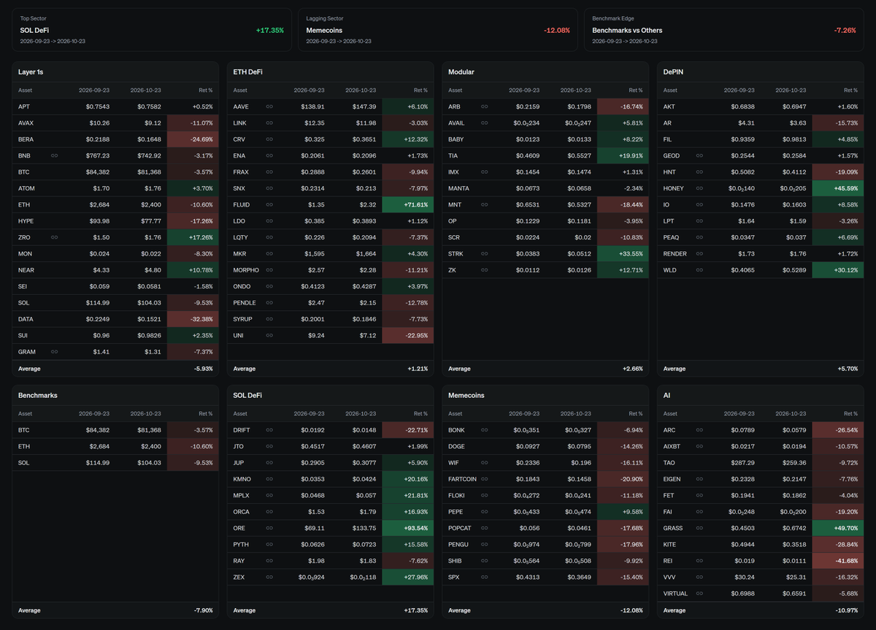Click REI's -41.68% return cell
Viewport: 876px width, 630px height.
pyautogui.click(x=838, y=561)
